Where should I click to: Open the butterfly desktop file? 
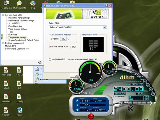[x=19, y=98]
